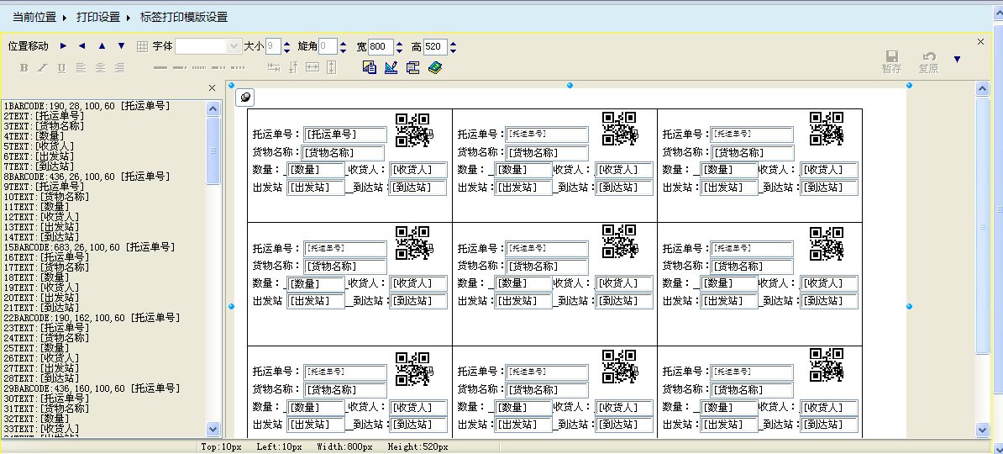The image size is (1003, 454).
Task: Select list row 15BARCODE:683,26,100,60
Action: [88, 246]
